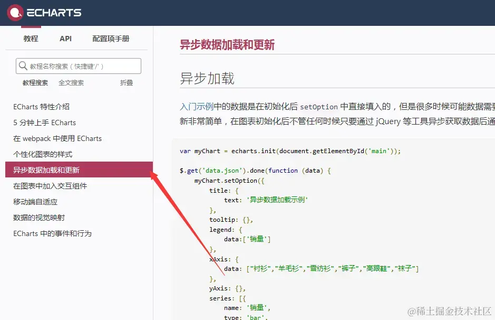This screenshot has width=495, height=320.
Task: Click the '异步数据加载示例' string in code
Action: (277, 200)
